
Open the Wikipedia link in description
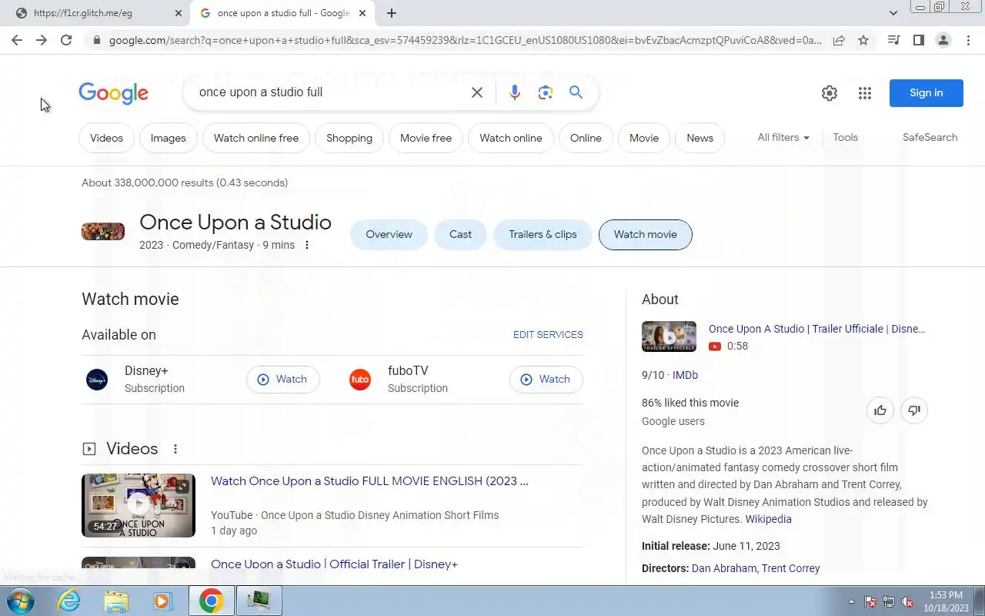click(x=768, y=519)
